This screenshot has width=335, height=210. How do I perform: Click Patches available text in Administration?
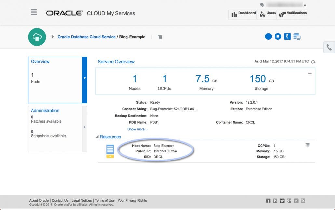pyautogui.click(x=46, y=121)
